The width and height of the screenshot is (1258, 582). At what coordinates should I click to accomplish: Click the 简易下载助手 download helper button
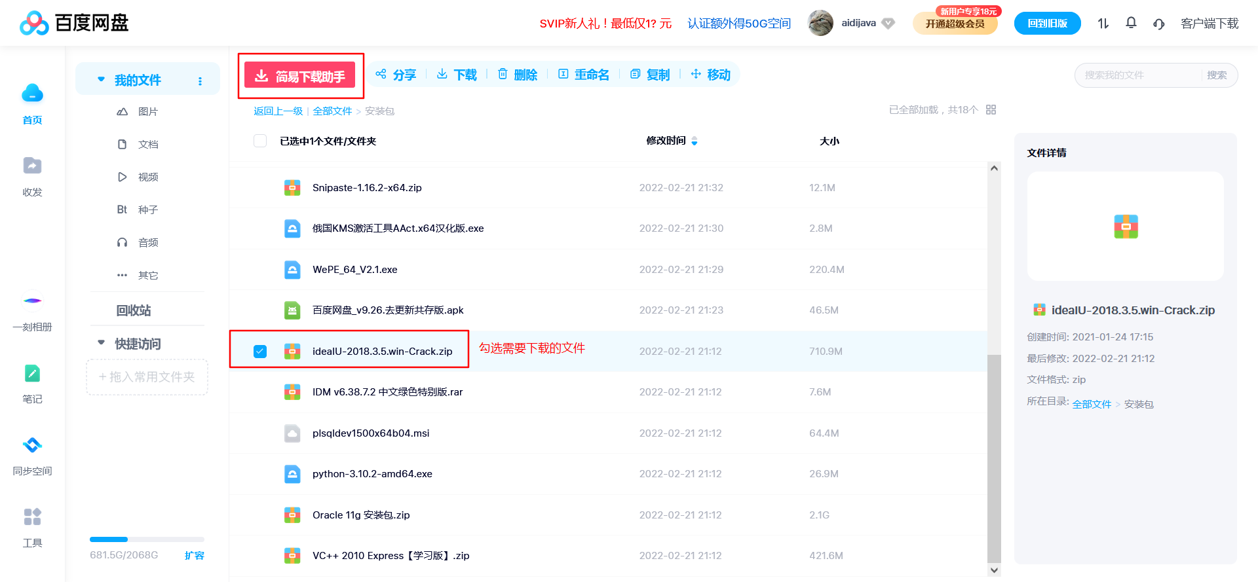click(x=299, y=75)
